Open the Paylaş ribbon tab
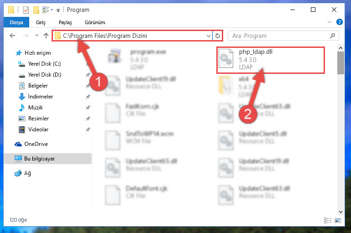This screenshot has width=351, height=233. coord(65,22)
